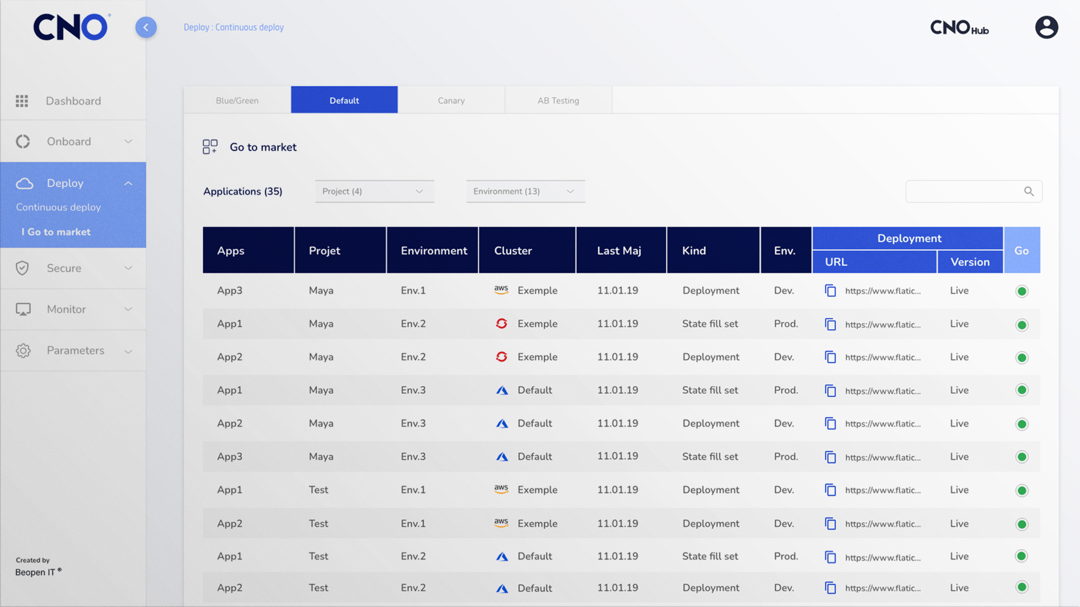The image size is (1080, 607).
Task: Copy URL for App2 Maya Env.3 row
Action: 830,423
